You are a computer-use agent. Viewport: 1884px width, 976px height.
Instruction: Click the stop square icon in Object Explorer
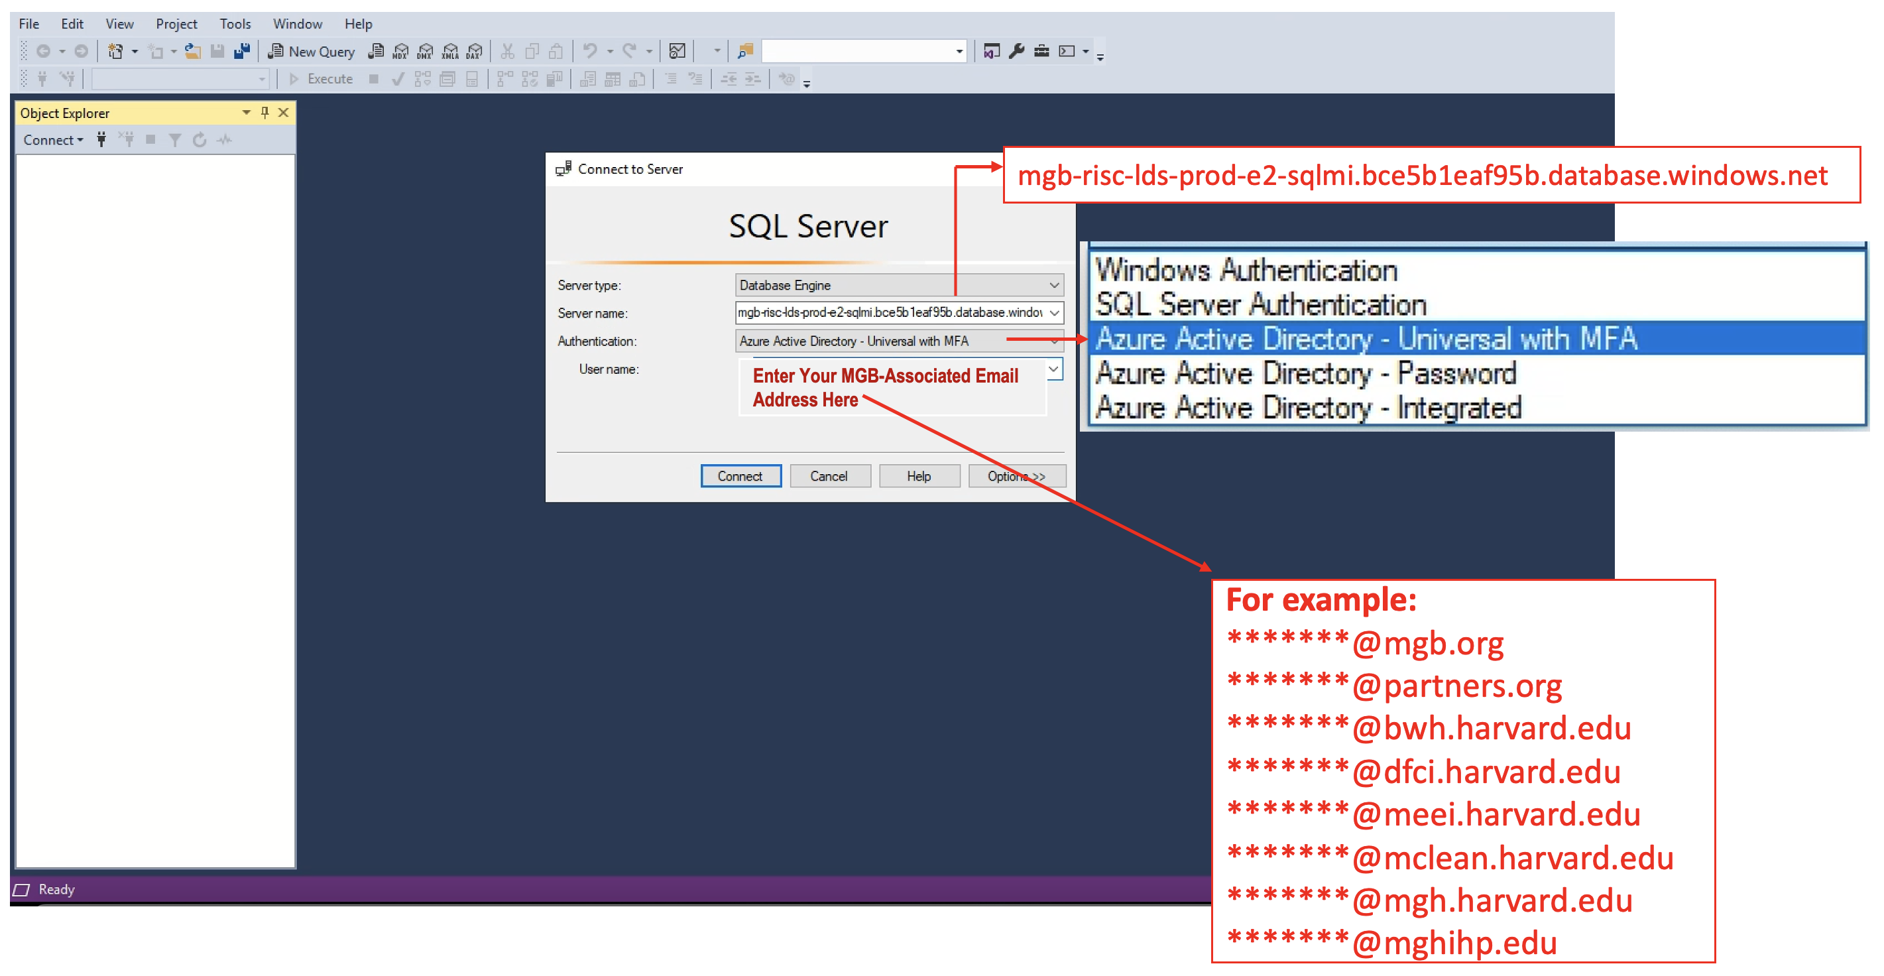[150, 140]
